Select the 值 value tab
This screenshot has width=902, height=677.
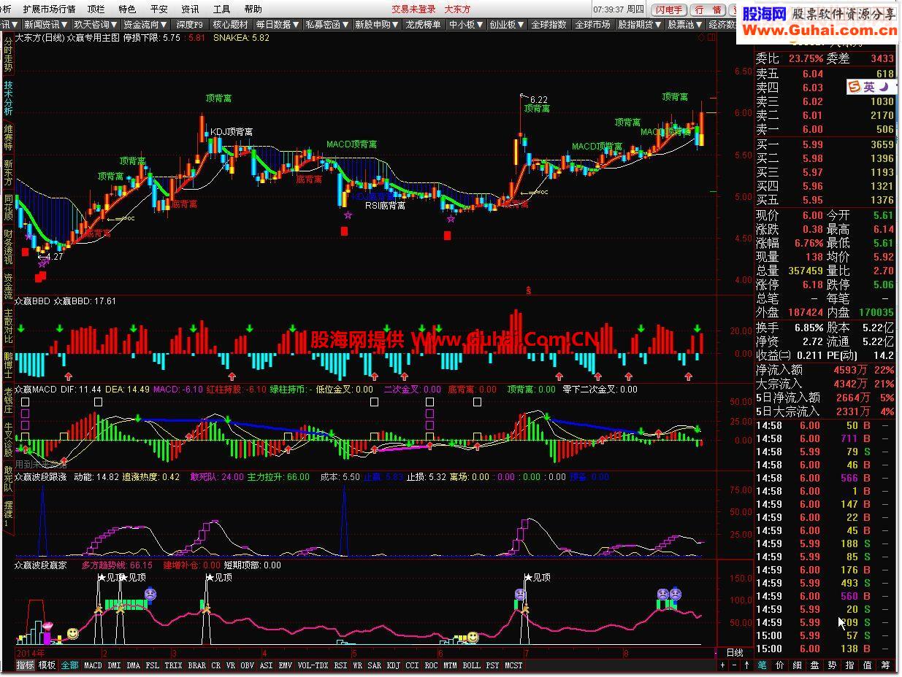(x=868, y=665)
